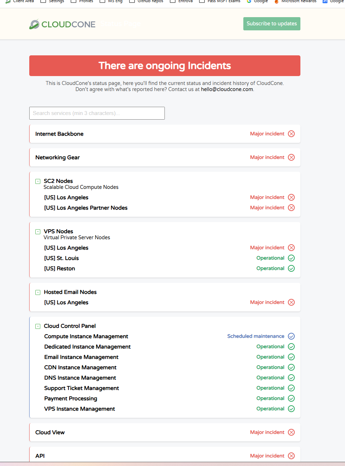
Task: Open the Profiles bookmark folder
Action: 82,1
